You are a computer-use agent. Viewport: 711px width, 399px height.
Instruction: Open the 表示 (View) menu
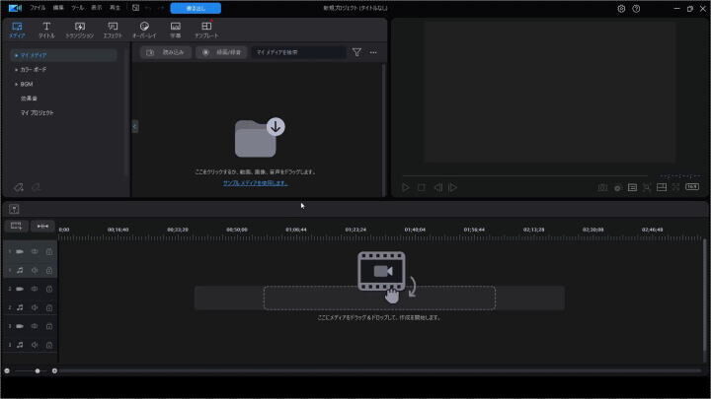point(97,8)
